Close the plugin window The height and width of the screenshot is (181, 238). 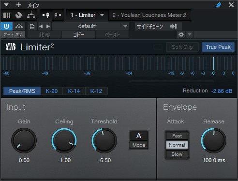click(x=231, y=5)
